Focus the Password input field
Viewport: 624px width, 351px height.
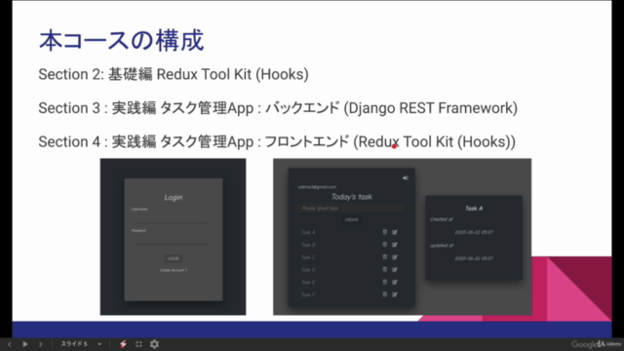point(172,240)
